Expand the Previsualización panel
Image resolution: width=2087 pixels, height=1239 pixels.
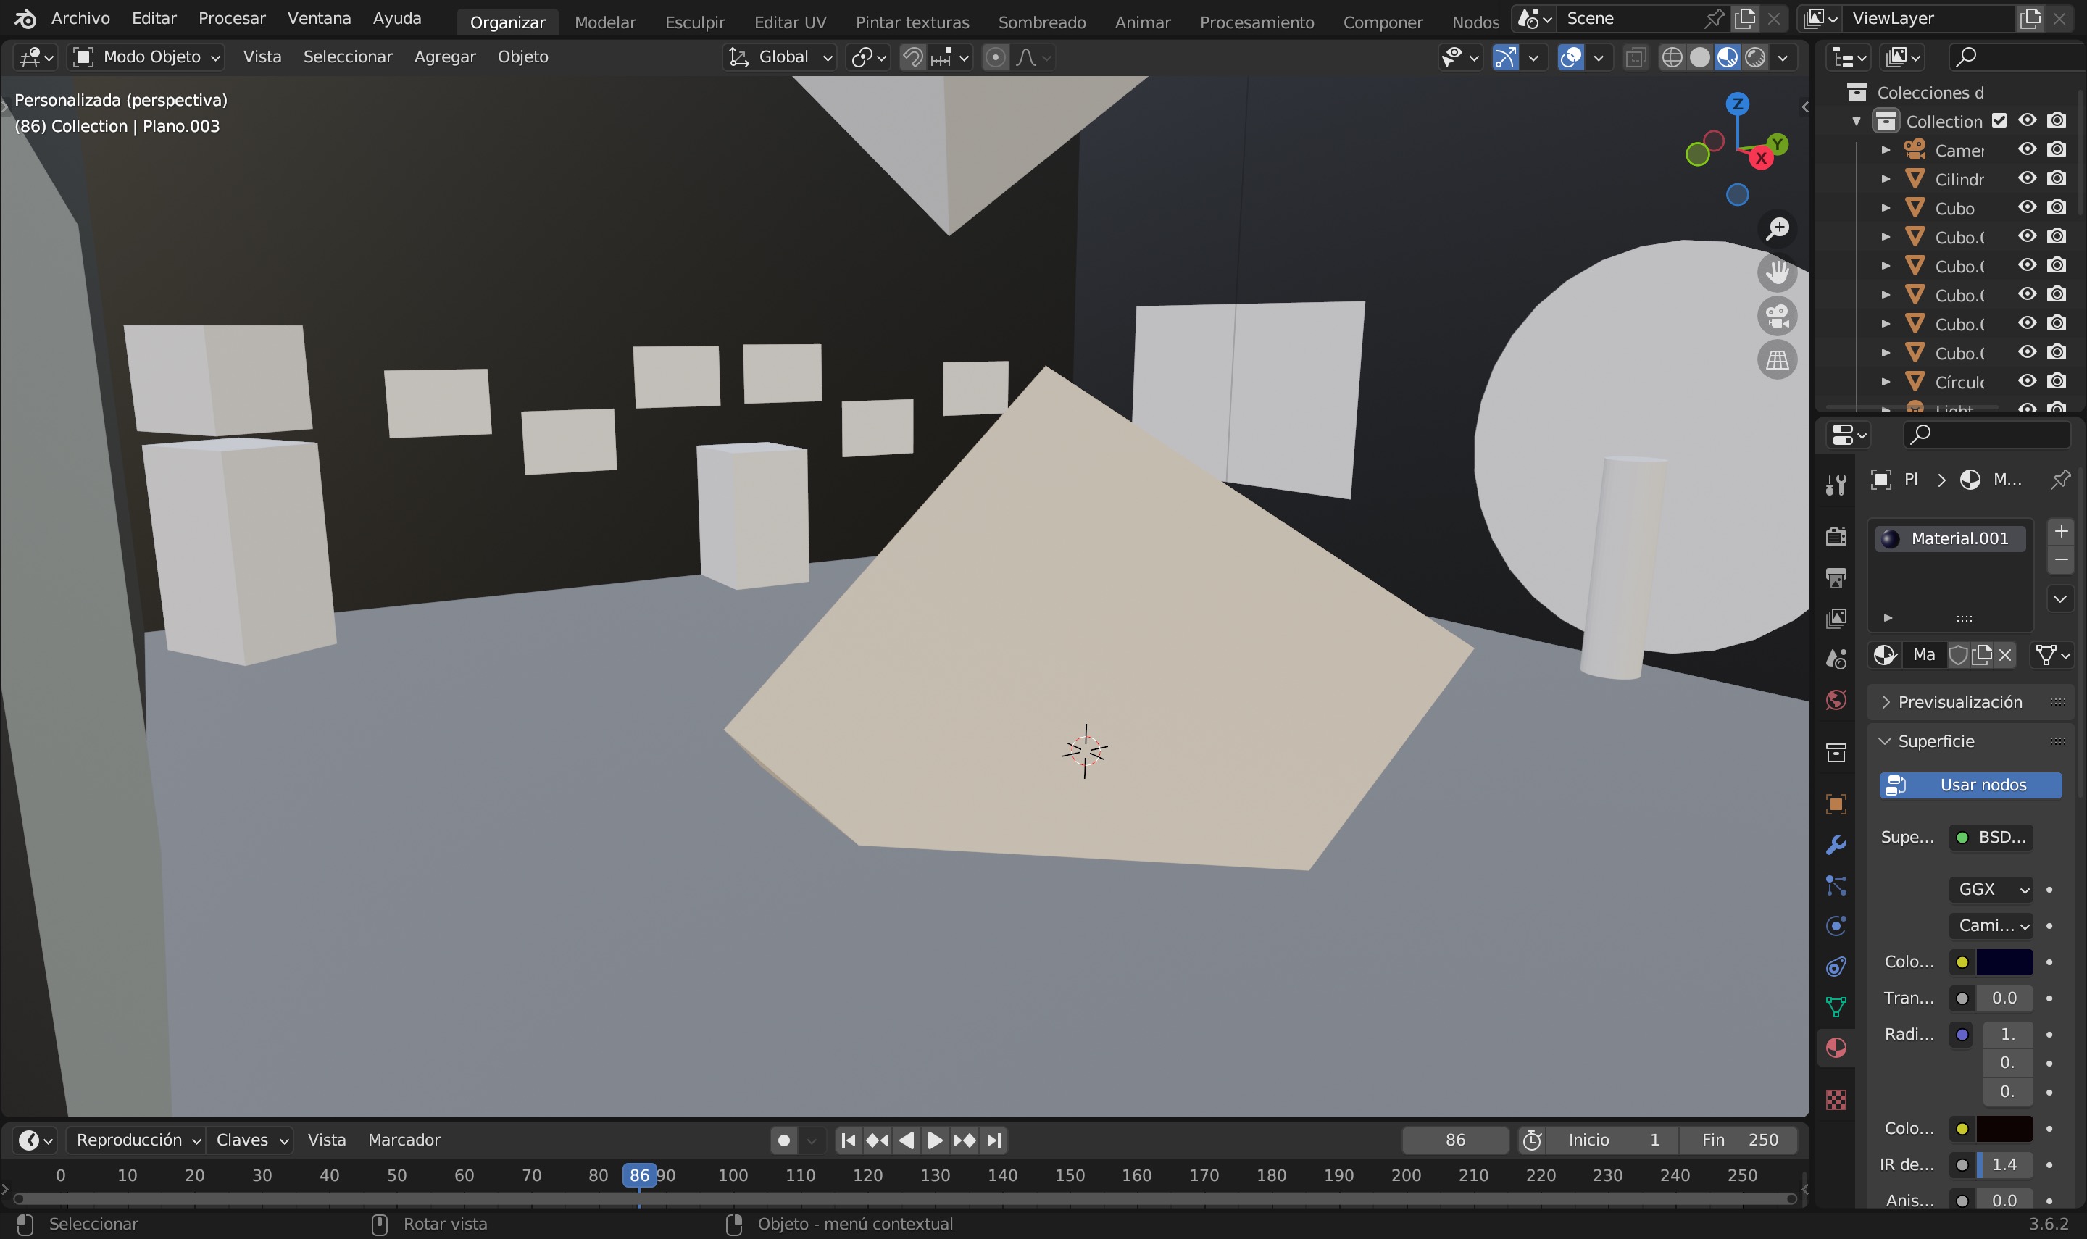pos(1959,702)
